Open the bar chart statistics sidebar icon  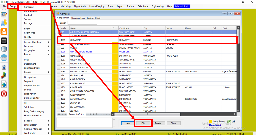4,76
